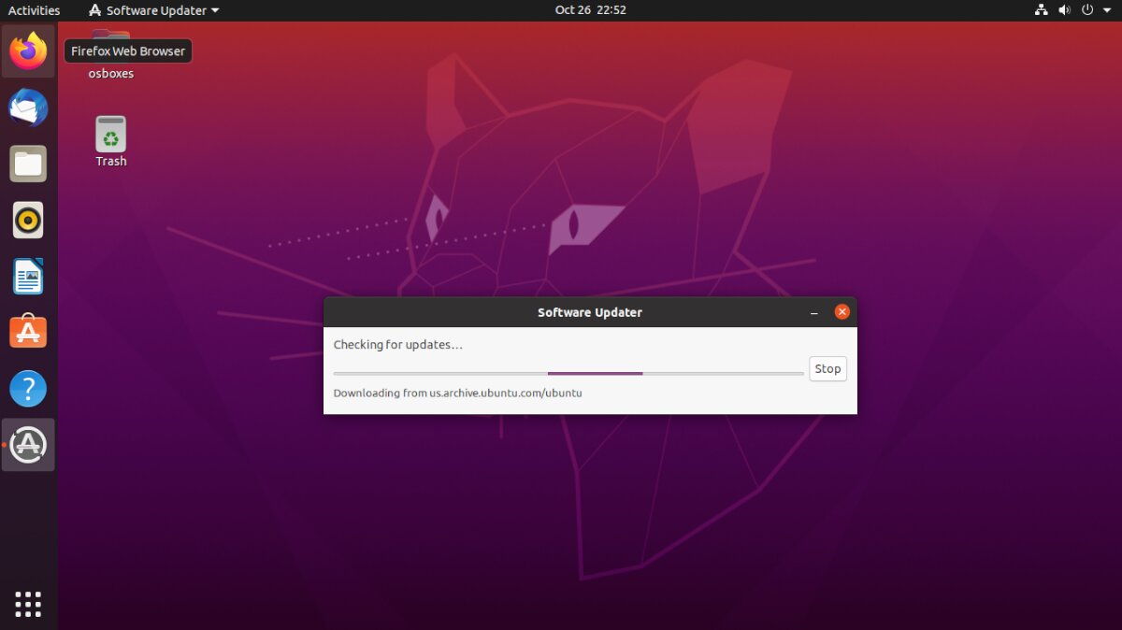Click the 'Checking for updates…' text
This screenshot has height=630, width=1122.
(398, 345)
